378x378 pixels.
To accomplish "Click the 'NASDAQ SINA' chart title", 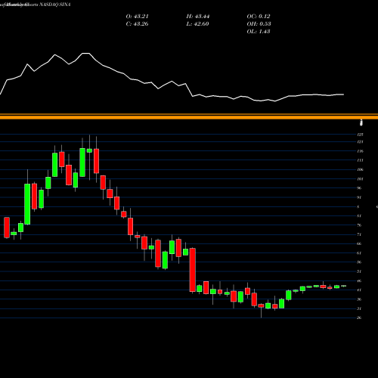I will click(54, 5).
